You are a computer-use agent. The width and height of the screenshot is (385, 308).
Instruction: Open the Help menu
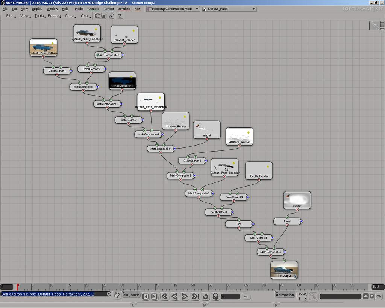pos(65,9)
